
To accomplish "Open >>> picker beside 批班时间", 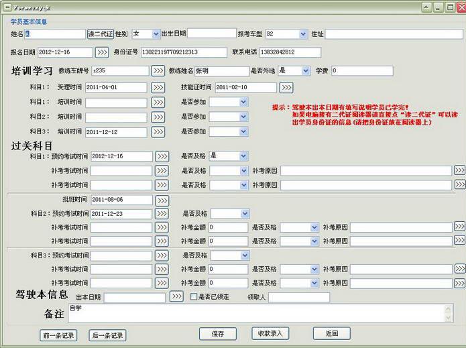I will 162,200.
